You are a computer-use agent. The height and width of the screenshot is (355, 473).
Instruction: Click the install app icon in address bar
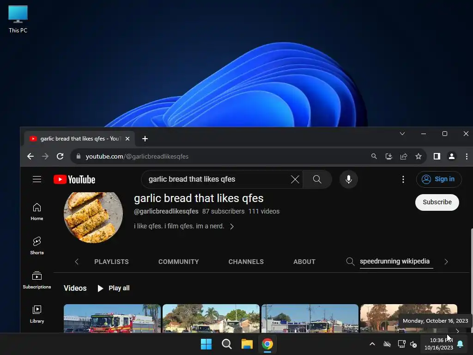point(389,156)
